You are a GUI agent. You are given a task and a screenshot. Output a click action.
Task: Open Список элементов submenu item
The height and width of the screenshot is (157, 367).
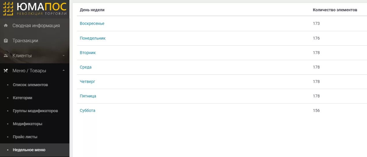[30, 85]
